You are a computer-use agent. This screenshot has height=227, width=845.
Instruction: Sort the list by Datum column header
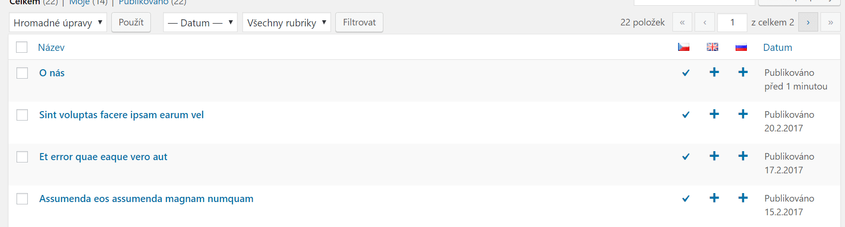pos(778,48)
